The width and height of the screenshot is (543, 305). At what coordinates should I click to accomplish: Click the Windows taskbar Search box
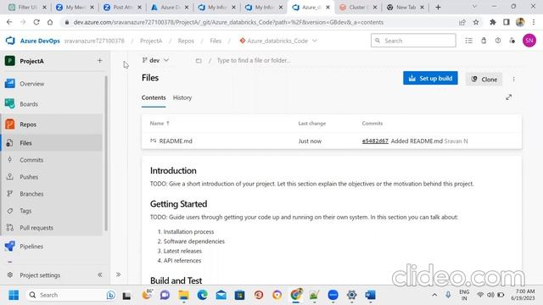coord(71,295)
